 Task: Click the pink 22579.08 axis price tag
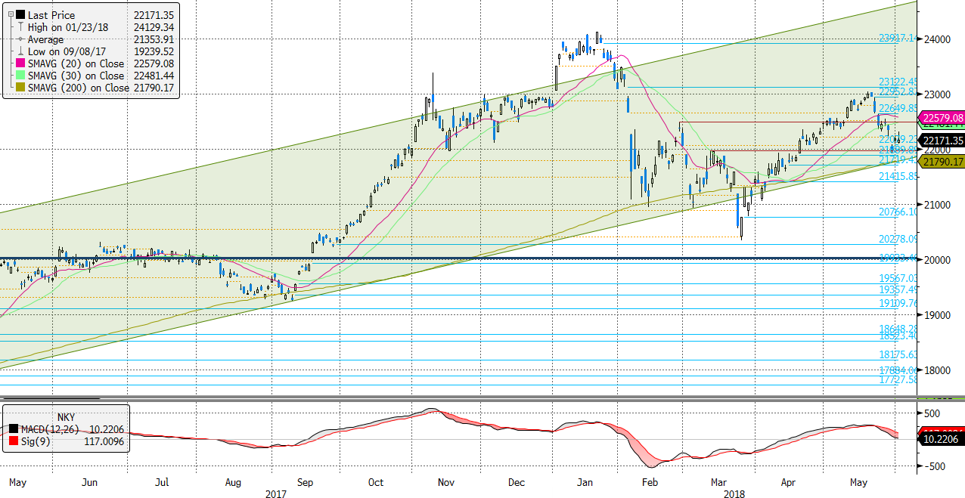[x=942, y=118]
